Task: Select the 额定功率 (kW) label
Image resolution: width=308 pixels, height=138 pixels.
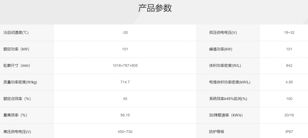Action: click(x=16, y=49)
